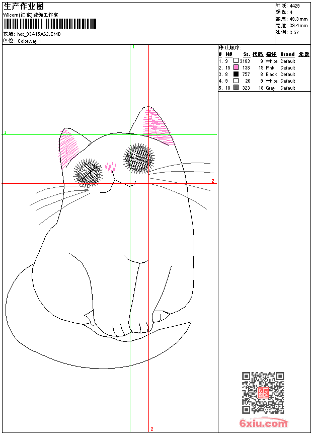This screenshot has width=312, height=433.
Task: Click the Grey description in row 5
Action: click(271, 88)
